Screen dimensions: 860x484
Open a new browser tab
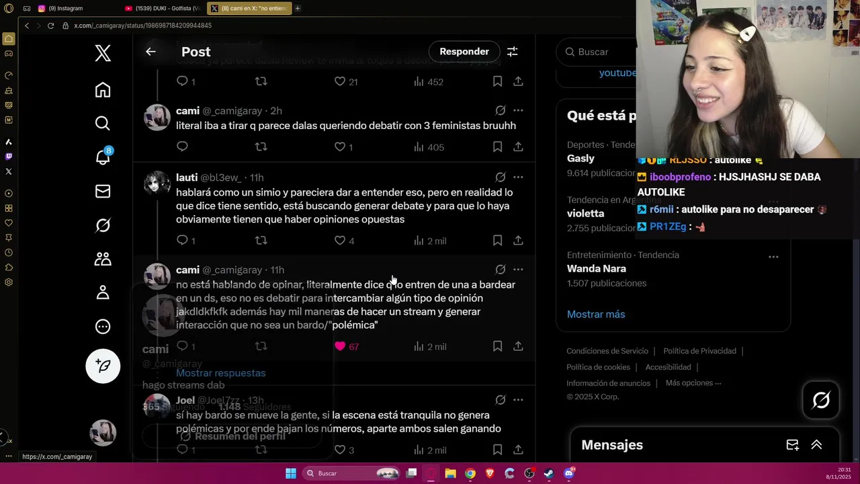297,9
